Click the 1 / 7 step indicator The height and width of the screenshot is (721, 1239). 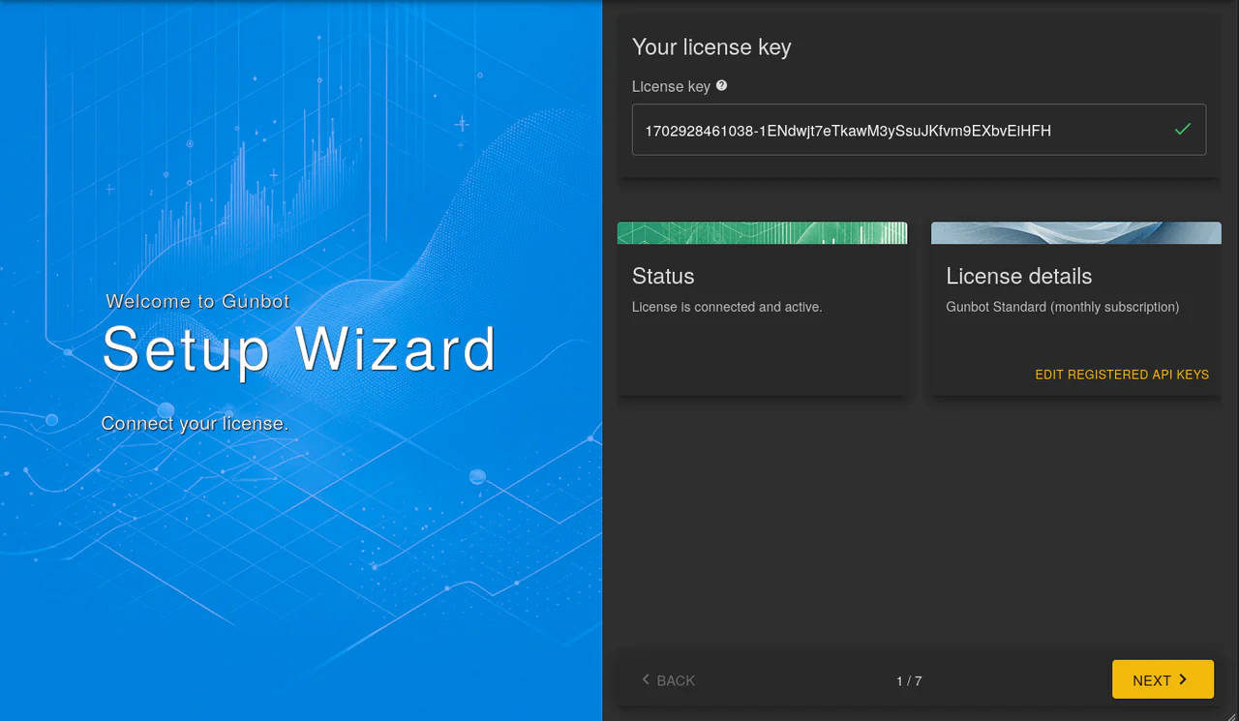click(909, 681)
